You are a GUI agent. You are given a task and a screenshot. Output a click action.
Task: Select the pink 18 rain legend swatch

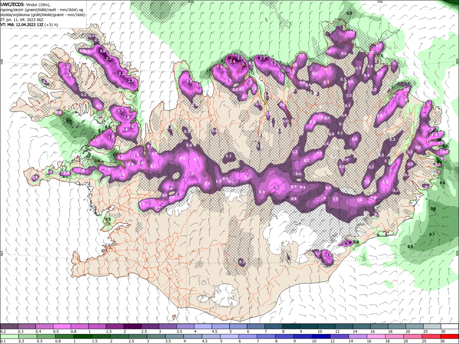[x=394, y=336]
